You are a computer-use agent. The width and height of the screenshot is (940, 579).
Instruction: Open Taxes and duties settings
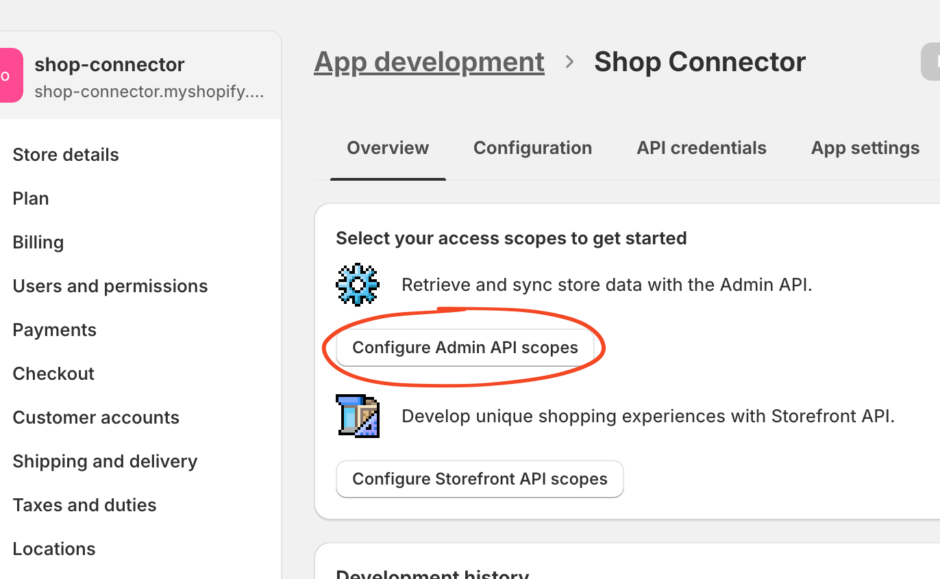click(x=84, y=505)
